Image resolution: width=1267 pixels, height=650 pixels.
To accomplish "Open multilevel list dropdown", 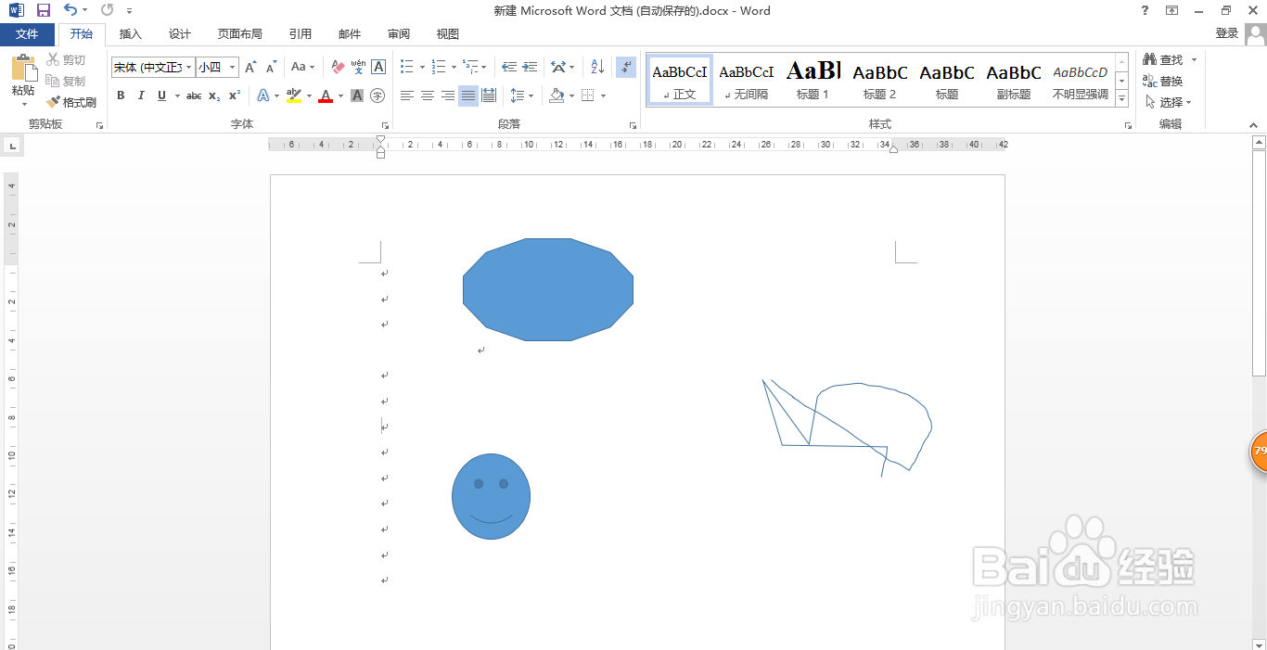I will coord(484,67).
